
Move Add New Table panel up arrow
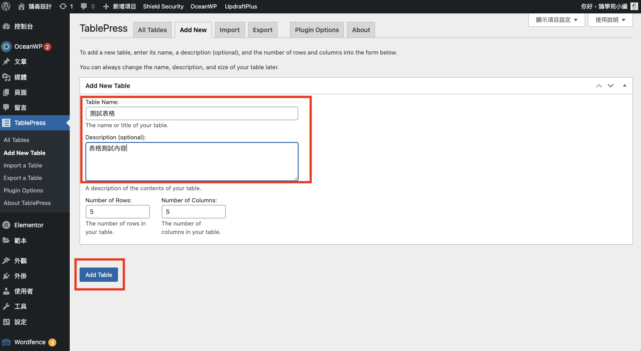coord(599,86)
